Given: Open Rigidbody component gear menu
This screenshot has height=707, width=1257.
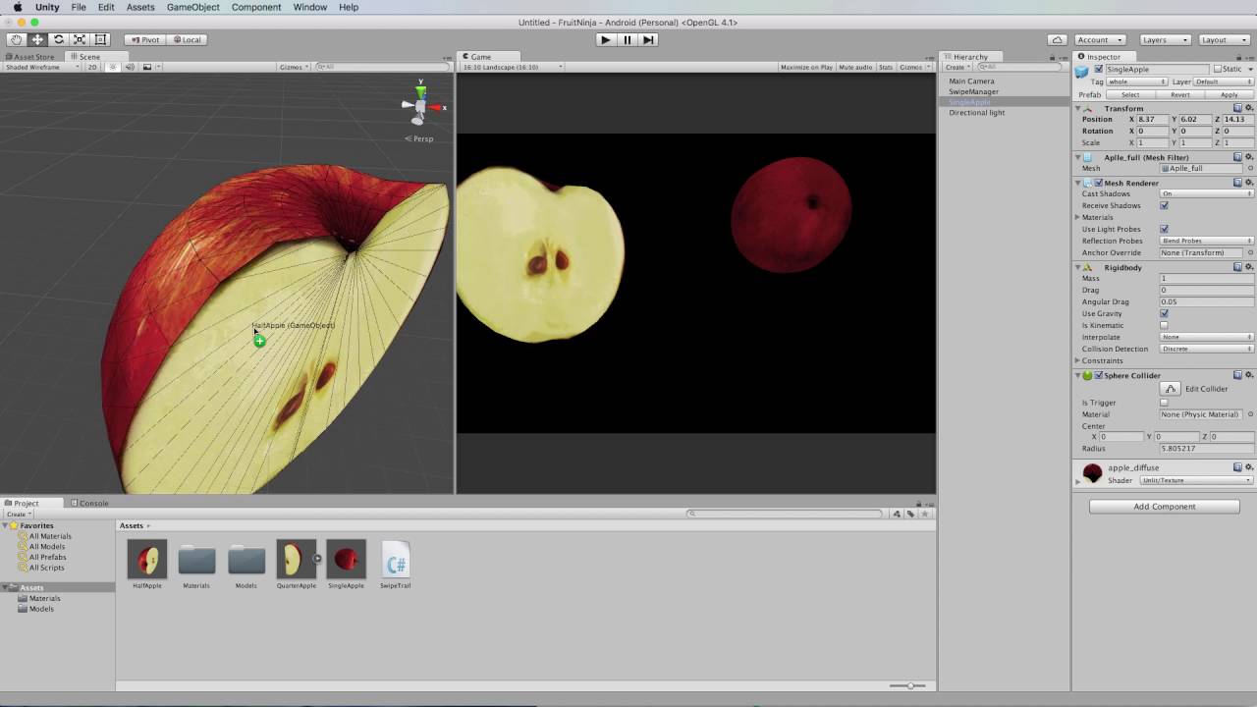Looking at the screenshot, I should 1249,266.
